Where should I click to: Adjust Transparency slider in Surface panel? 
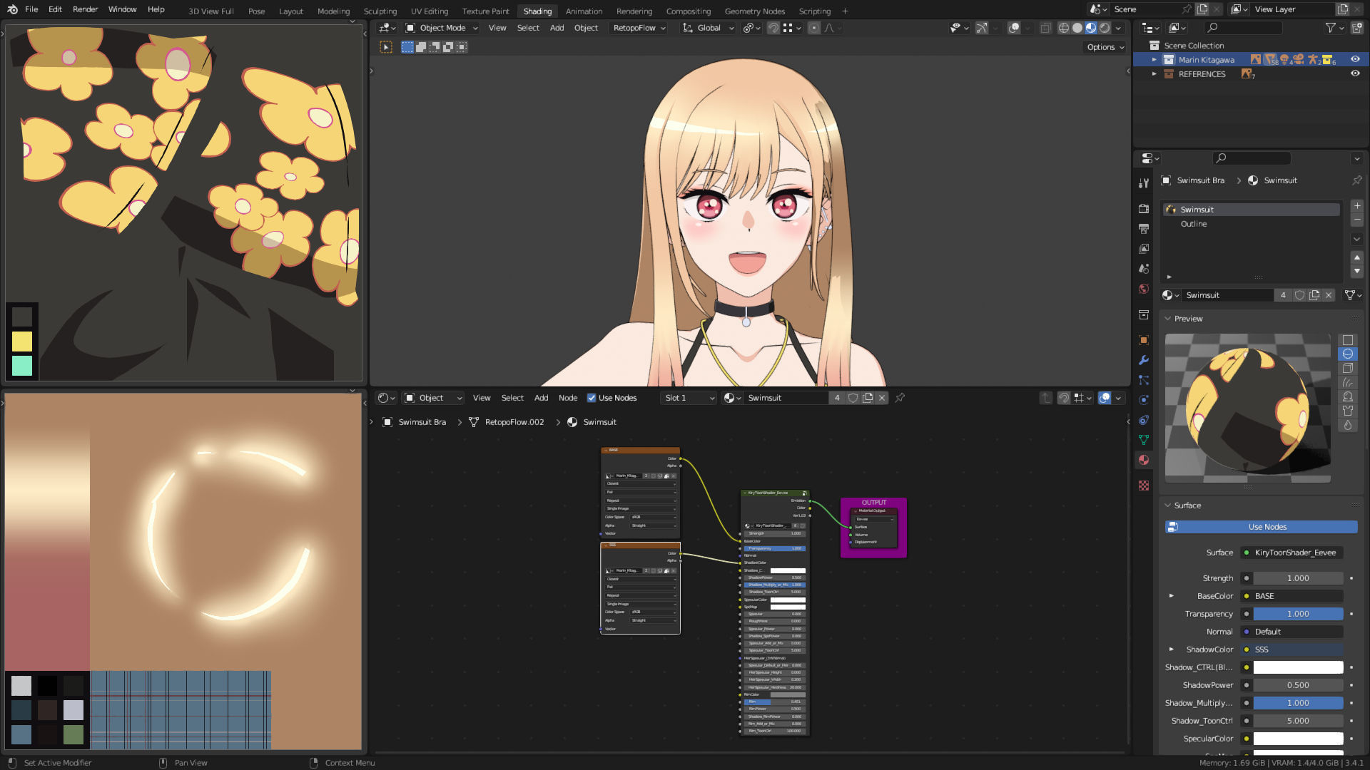[1298, 614]
